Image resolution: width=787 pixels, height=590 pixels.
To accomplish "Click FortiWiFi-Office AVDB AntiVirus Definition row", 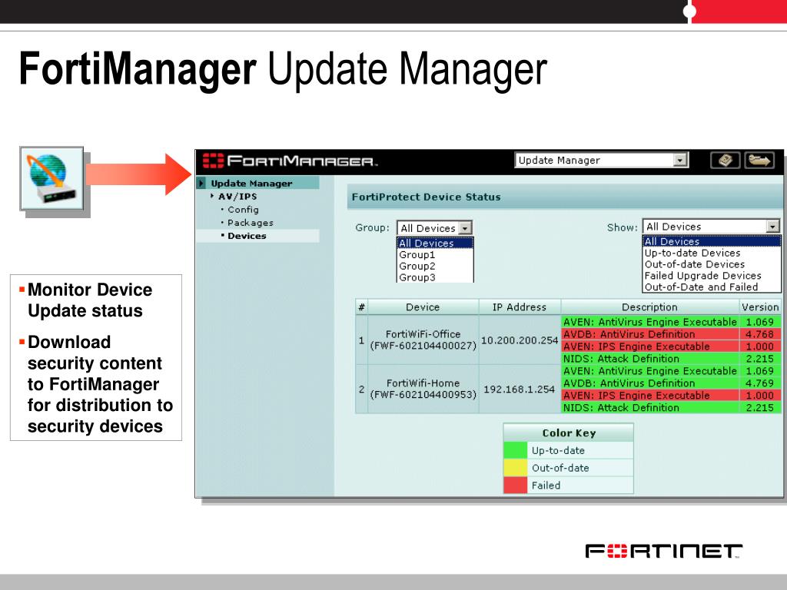I will (x=649, y=334).
